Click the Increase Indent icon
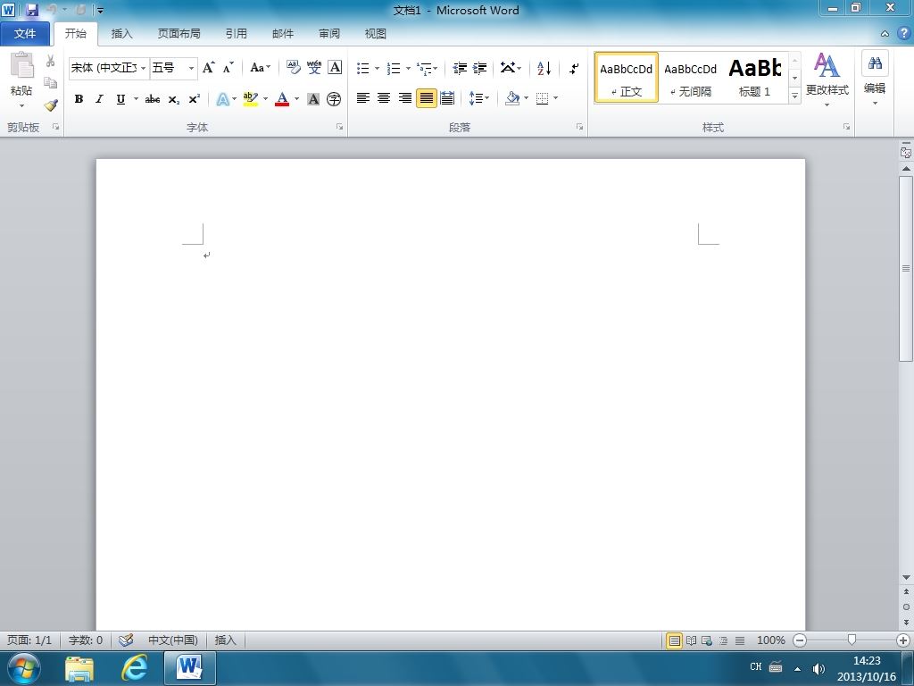Viewport: 914px width, 686px height. 479,68
